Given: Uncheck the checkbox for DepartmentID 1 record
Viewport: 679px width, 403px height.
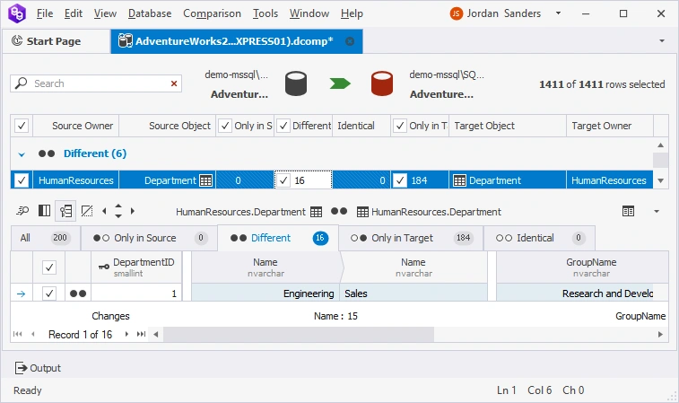Looking at the screenshot, I should [x=50, y=293].
